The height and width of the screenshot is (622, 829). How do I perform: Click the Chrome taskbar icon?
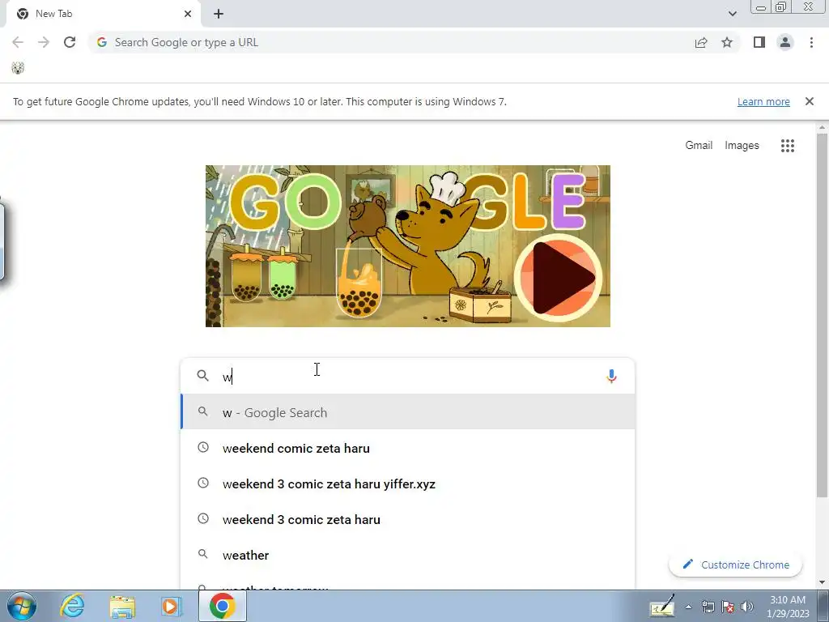(x=222, y=606)
